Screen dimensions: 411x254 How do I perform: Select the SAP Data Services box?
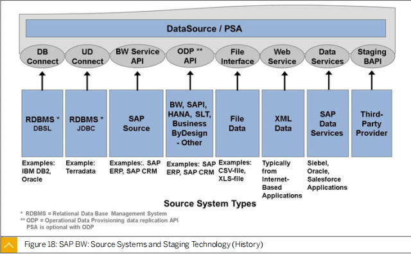click(328, 123)
